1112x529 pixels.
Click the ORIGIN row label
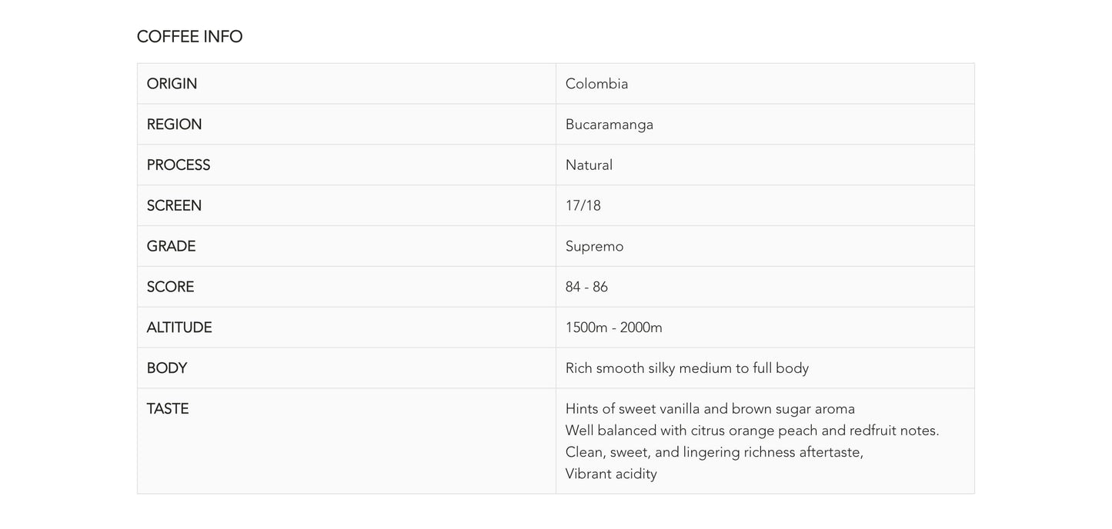(172, 84)
